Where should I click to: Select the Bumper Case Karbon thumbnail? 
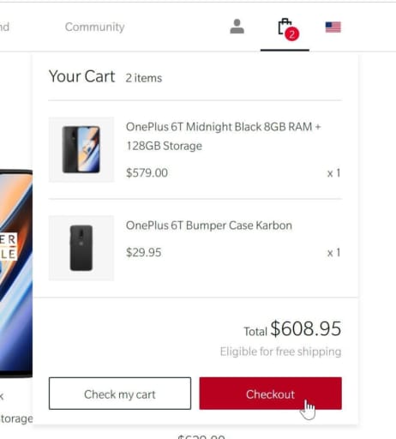tap(81, 248)
